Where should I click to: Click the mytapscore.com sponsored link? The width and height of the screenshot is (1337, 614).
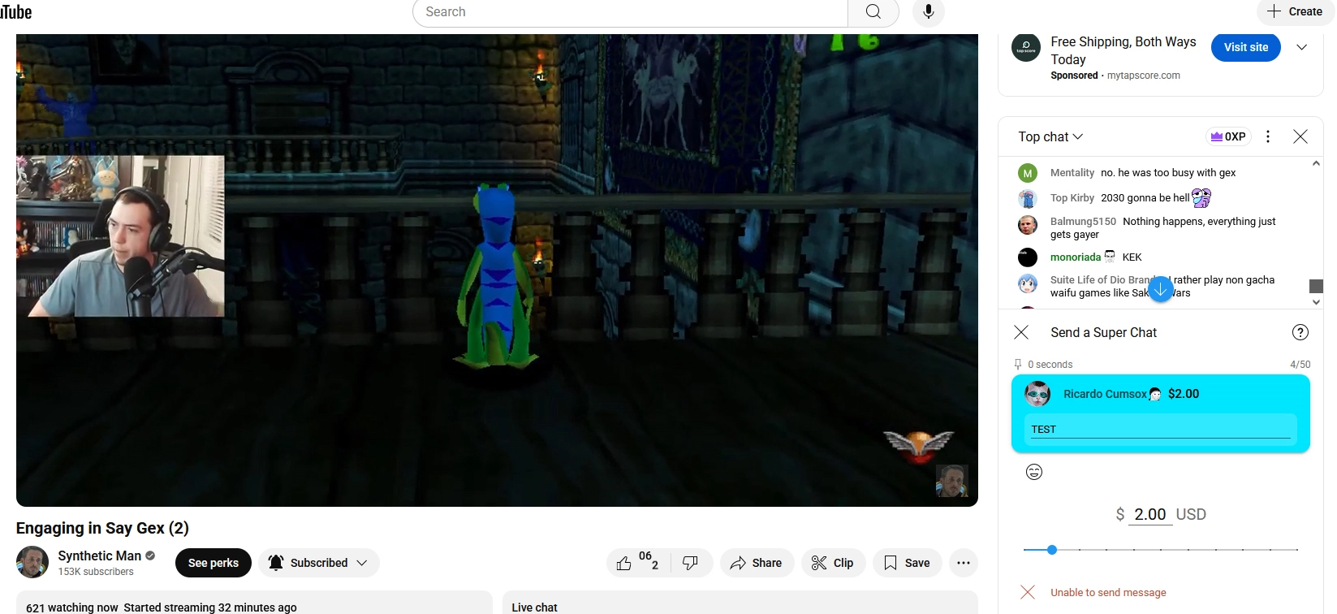click(x=1144, y=76)
